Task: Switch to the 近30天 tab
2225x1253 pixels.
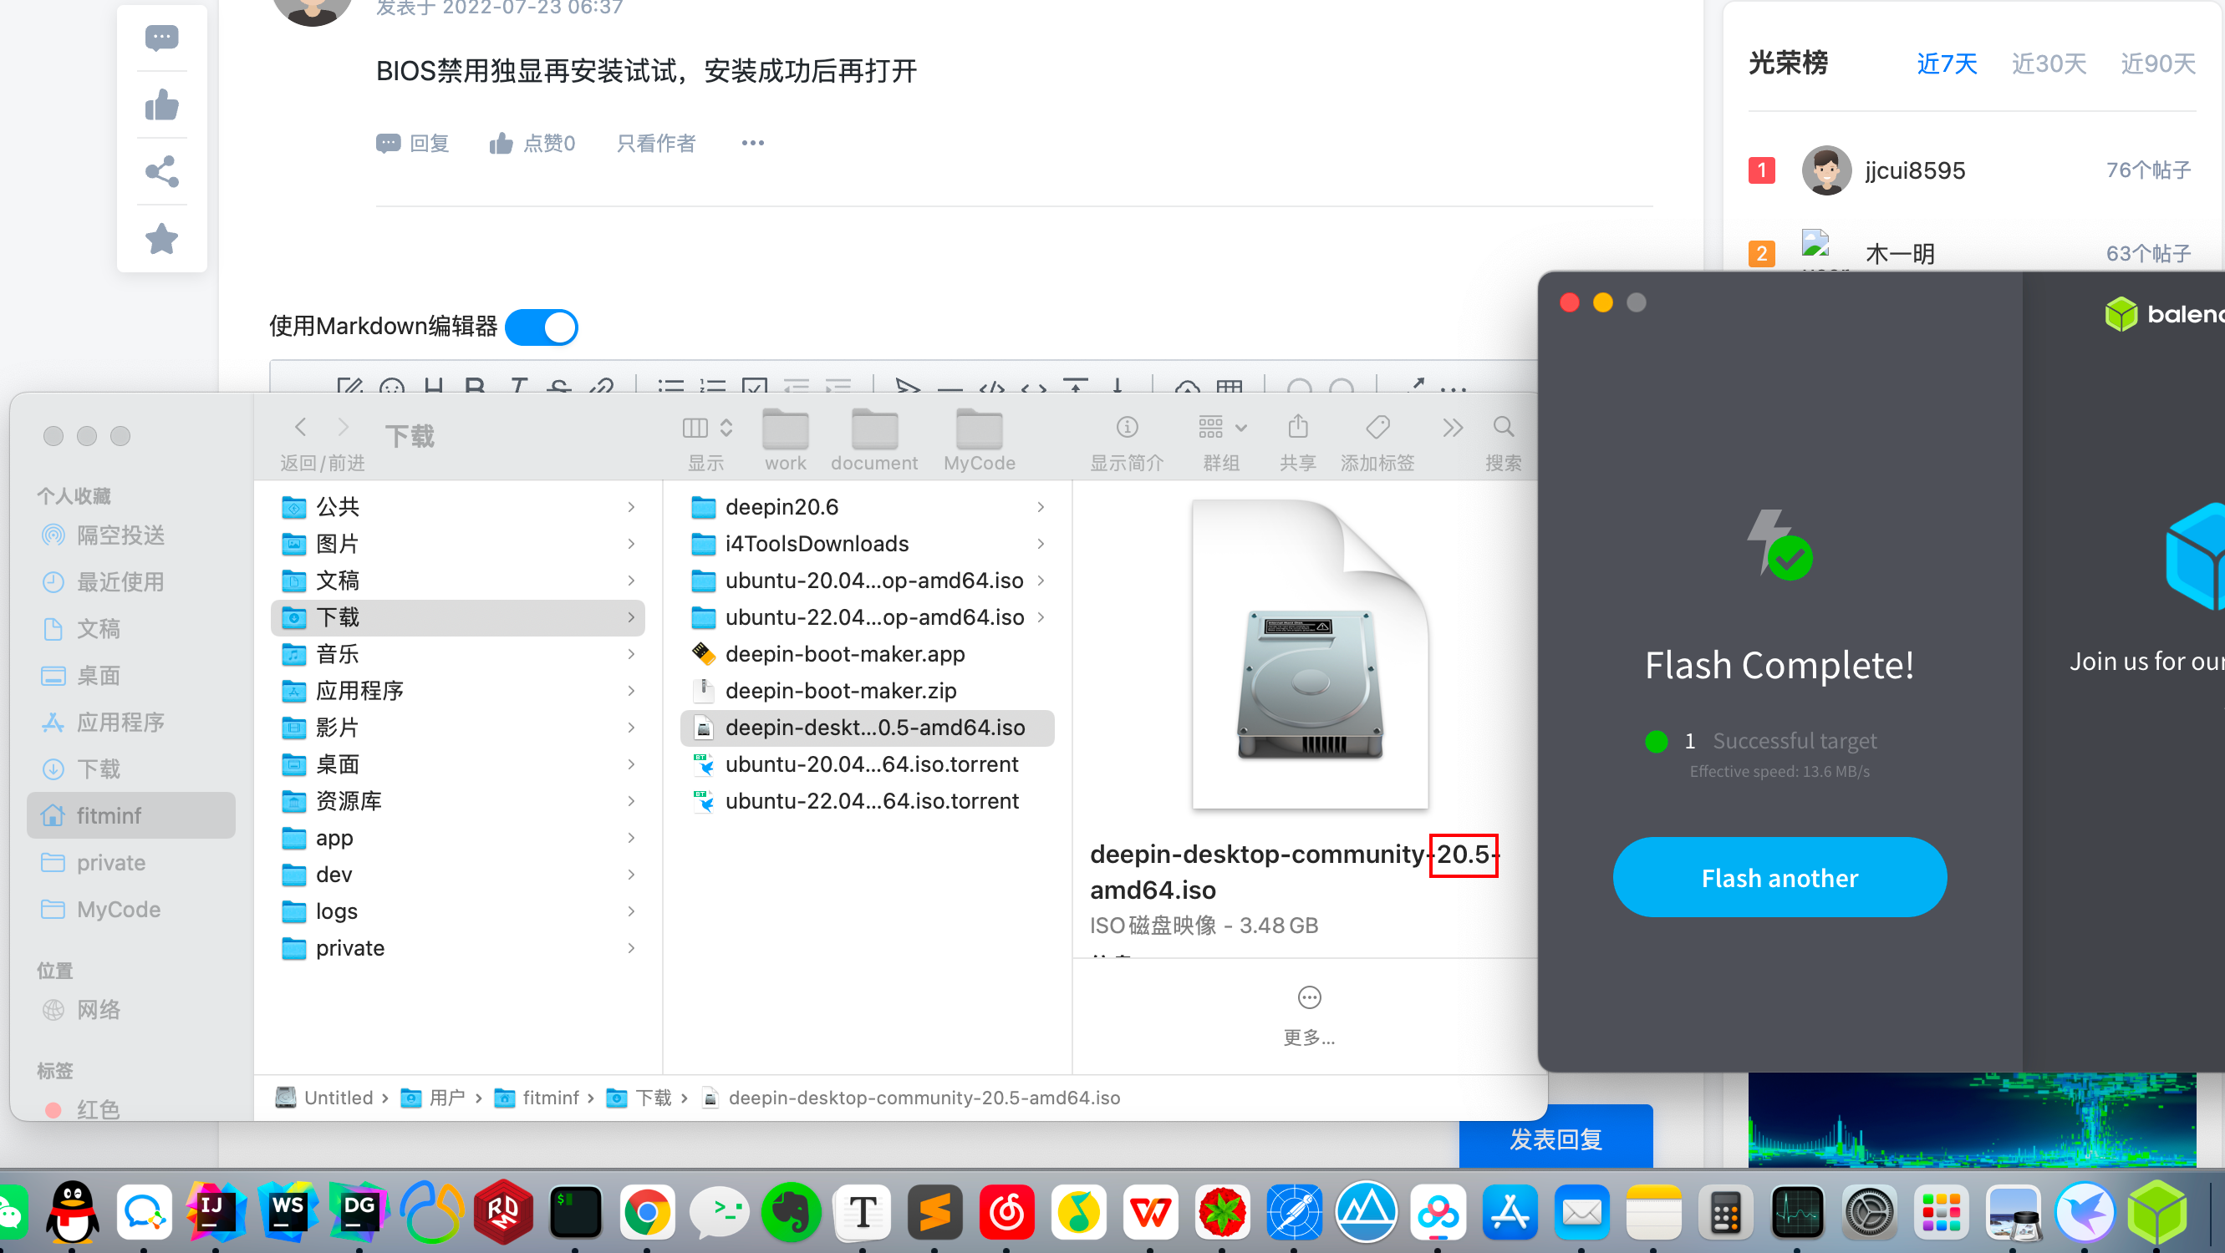Action: click(2048, 63)
